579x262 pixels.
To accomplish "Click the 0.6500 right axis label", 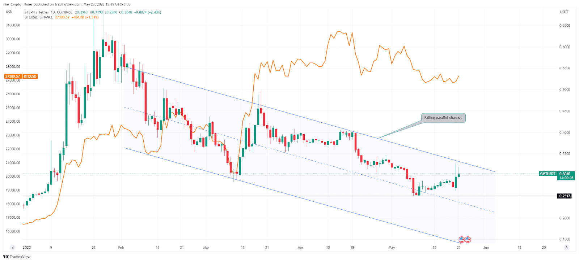I will pyautogui.click(x=565, y=26).
